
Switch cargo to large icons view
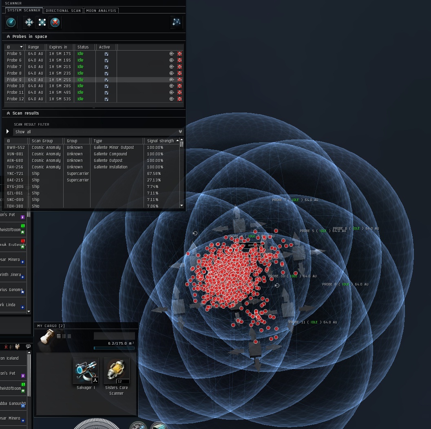59,336
